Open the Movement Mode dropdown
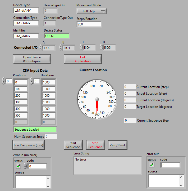This screenshot has height=191, width=188. click(91, 11)
